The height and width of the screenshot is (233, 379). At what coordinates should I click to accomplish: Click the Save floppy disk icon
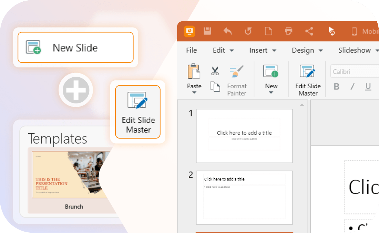click(x=207, y=31)
